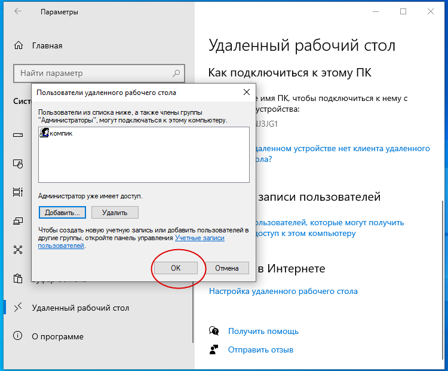Close the Параметры window
This screenshot has width=448, height=371.
431,12
